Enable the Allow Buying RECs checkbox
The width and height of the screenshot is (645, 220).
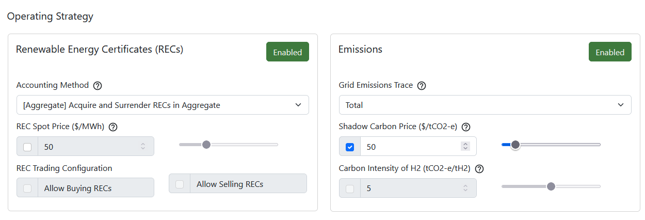(27, 188)
